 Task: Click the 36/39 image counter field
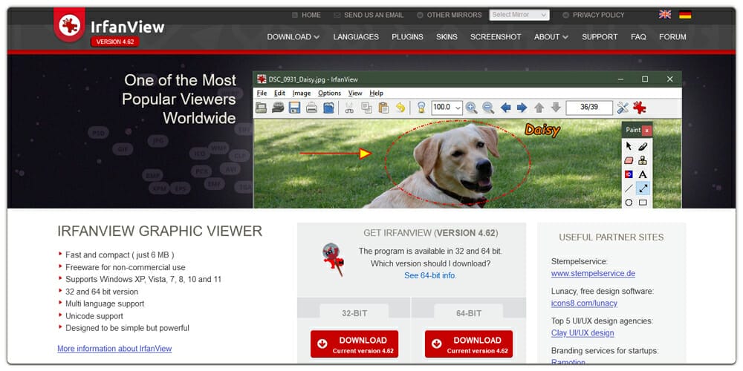pos(588,108)
